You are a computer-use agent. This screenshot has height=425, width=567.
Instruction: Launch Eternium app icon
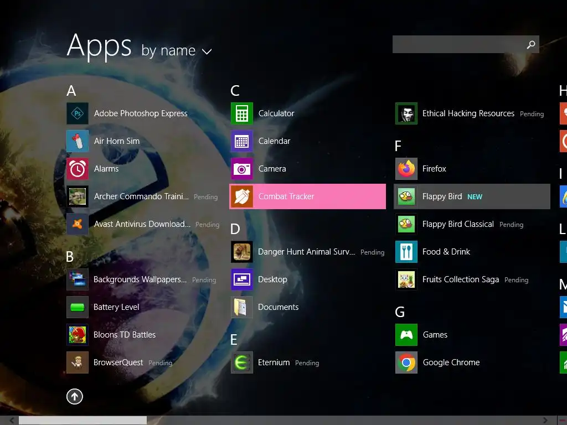click(242, 362)
